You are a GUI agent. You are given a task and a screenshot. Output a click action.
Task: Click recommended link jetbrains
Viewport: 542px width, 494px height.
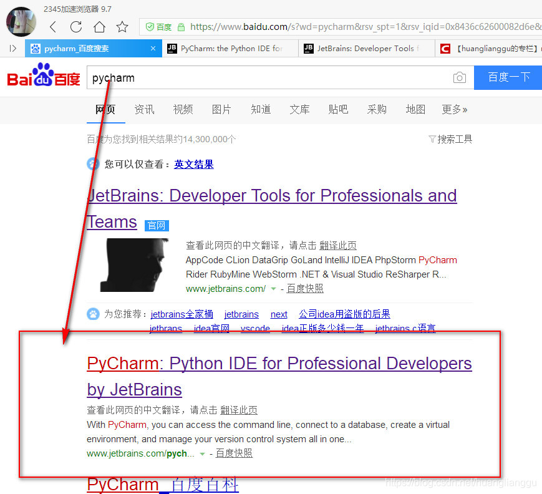coord(241,314)
